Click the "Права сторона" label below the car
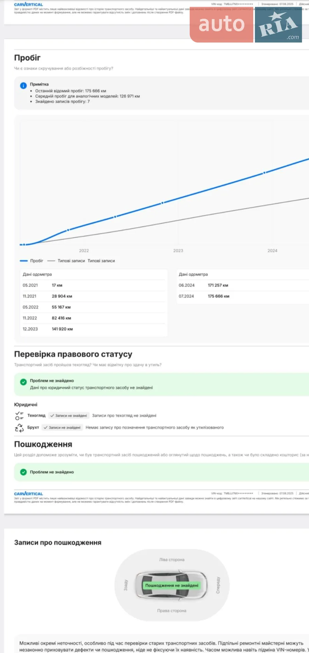This screenshot has width=309, height=653. click(172, 611)
